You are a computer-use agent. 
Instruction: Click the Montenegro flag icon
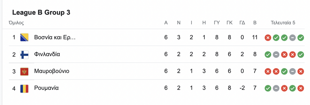[24, 71]
